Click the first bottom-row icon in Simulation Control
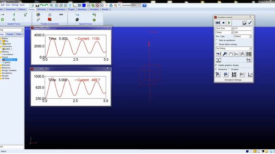 (x=218, y=75)
